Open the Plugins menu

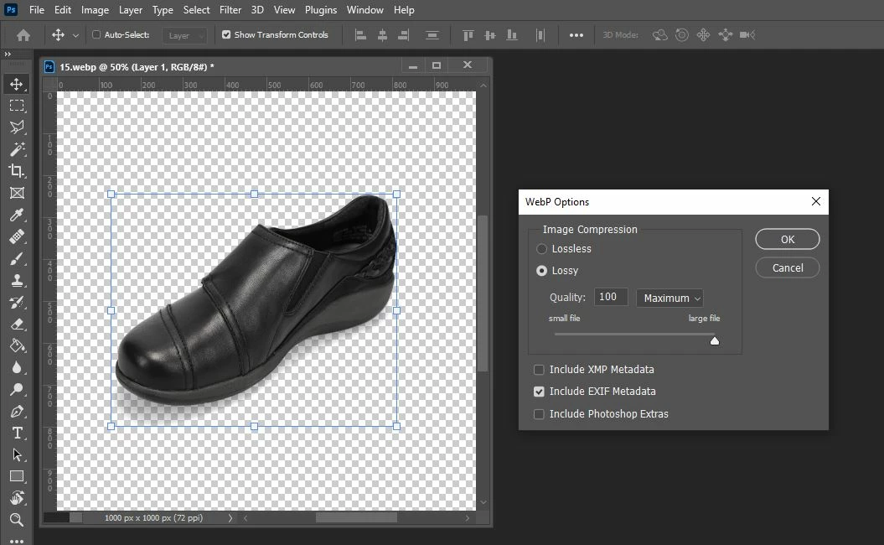(320, 10)
